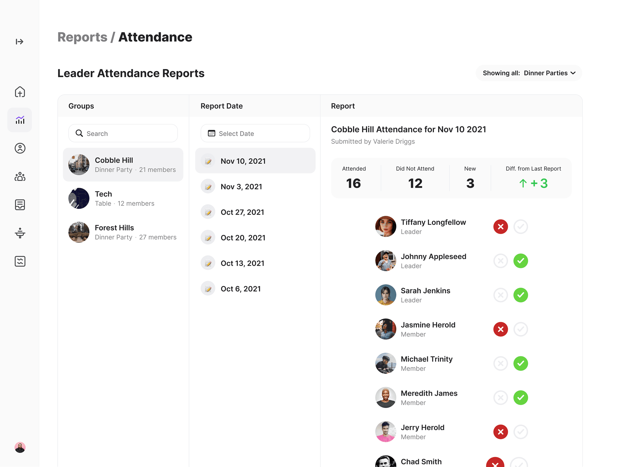This screenshot has height=467, width=623.
Task: Select the Tech group
Action: (123, 198)
